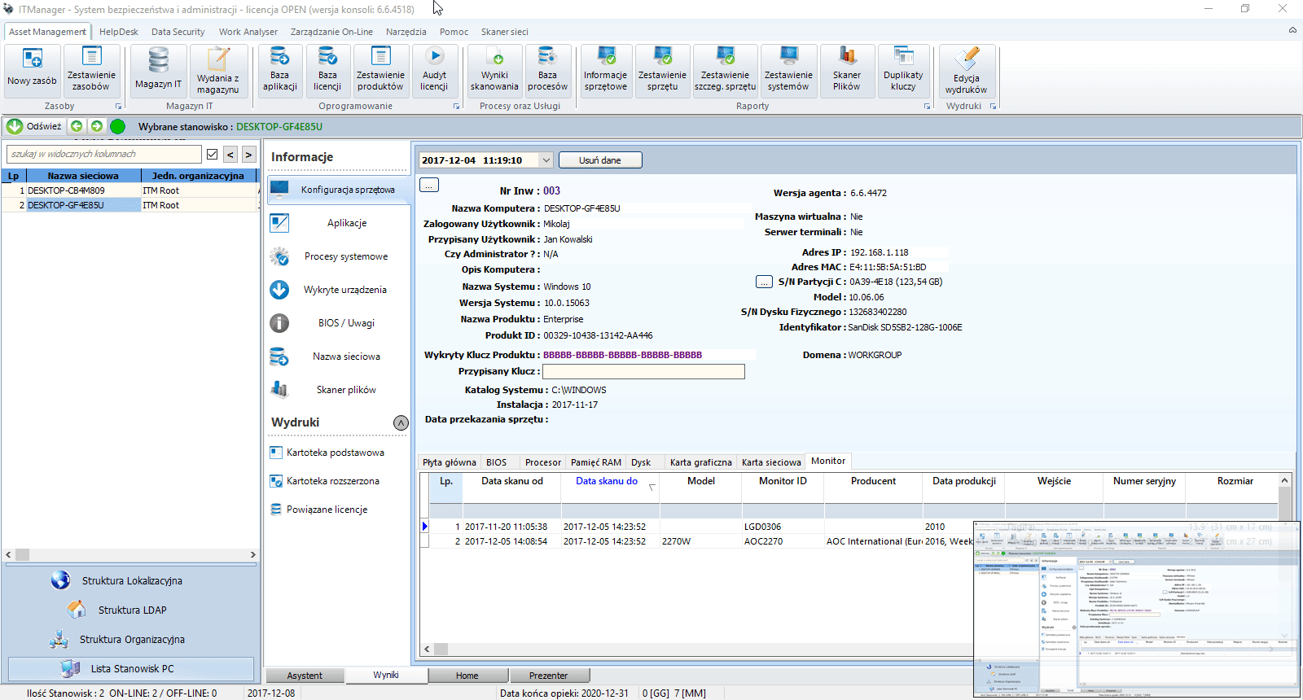Open Wyniki skanowania
Image resolution: width=1303 pixels, height=700 pixels.
(494, 71)
